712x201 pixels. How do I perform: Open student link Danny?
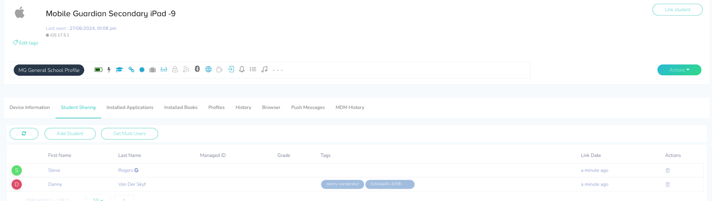[x=55, y=184]
